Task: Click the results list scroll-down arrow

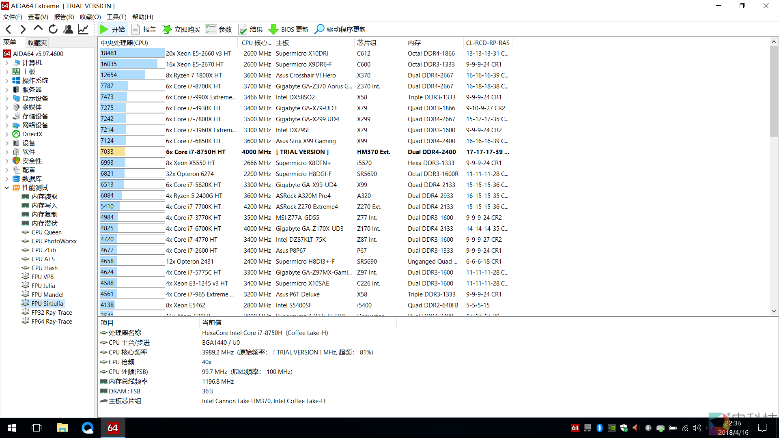Action: click(x=774, y=311)
